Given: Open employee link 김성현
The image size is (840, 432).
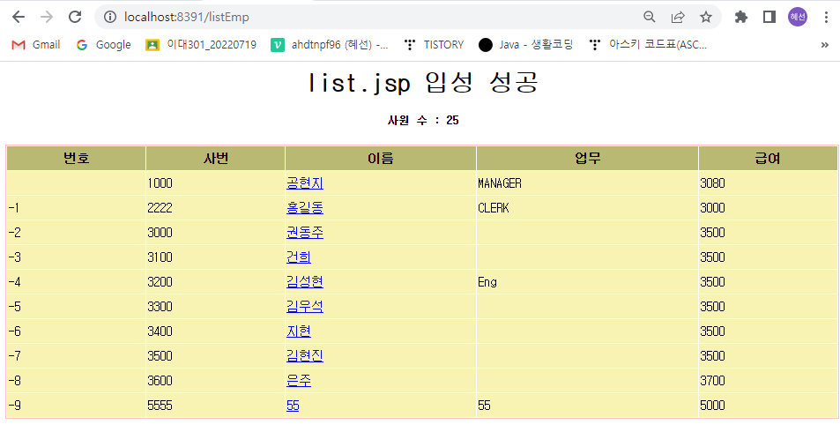Looking at the screenshot, I should click(x=305, y=282).
